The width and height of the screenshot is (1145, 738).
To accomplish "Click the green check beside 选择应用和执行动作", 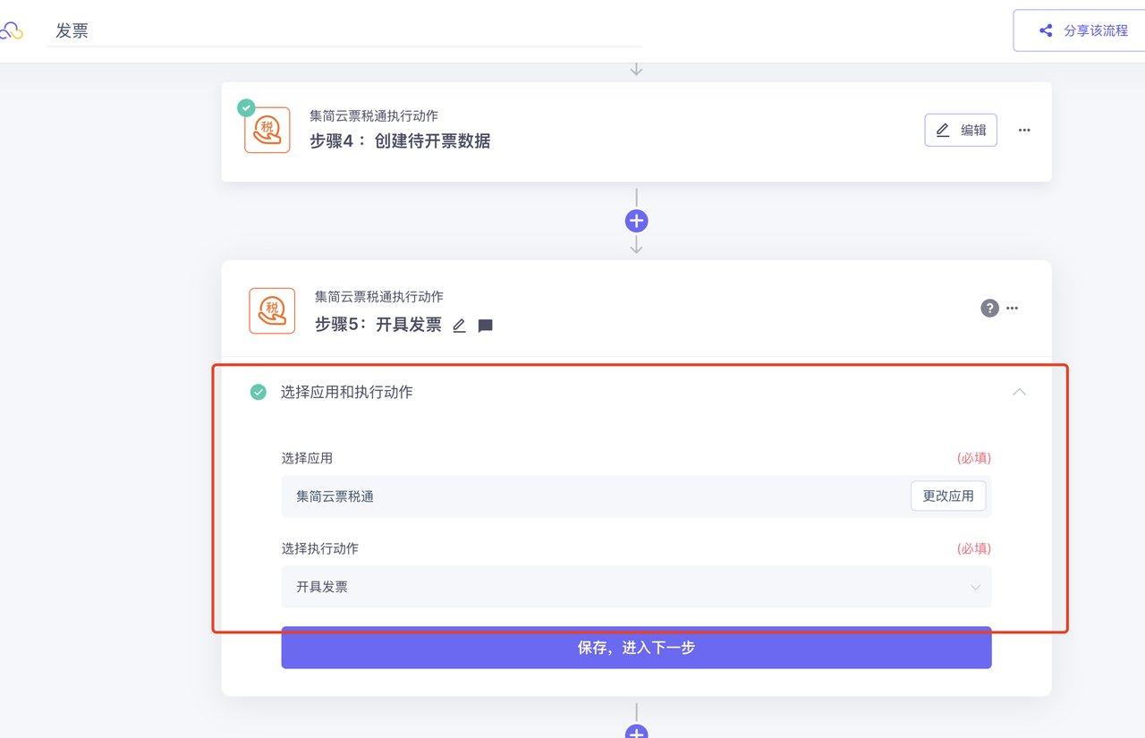I will click(x=259, y=392).
